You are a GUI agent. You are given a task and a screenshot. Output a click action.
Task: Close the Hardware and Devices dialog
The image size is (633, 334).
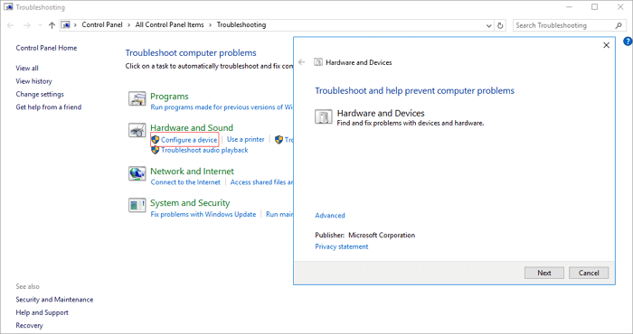[x=606, y=45]
